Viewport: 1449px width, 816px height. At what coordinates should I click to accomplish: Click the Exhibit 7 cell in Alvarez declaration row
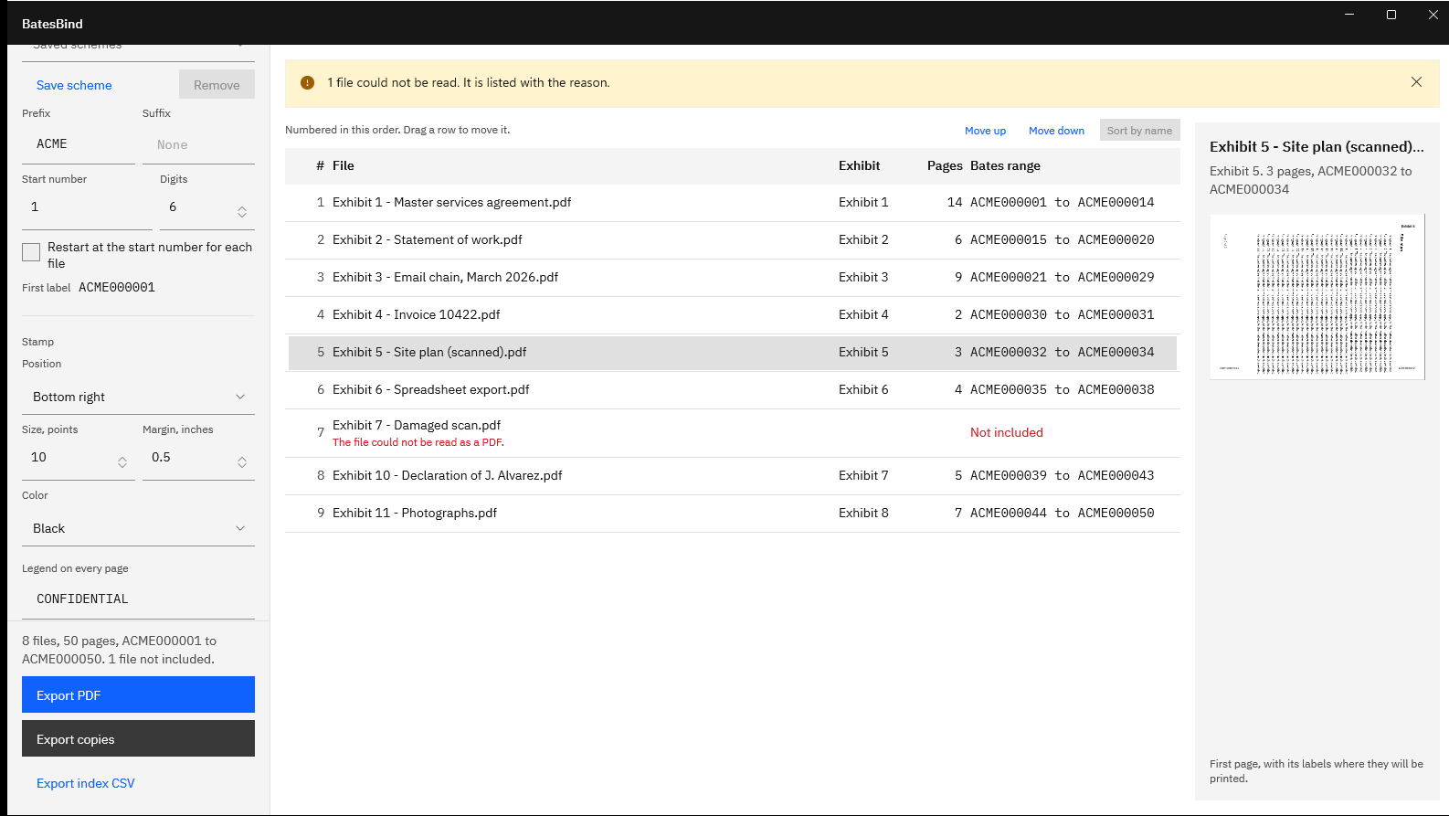click(863, 475)
